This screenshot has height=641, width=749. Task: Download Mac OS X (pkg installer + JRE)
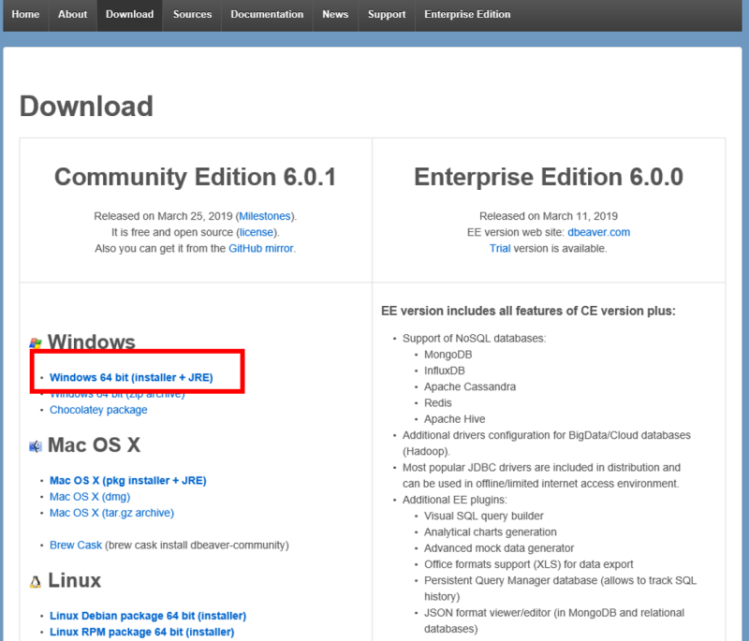tap(128, 481)
